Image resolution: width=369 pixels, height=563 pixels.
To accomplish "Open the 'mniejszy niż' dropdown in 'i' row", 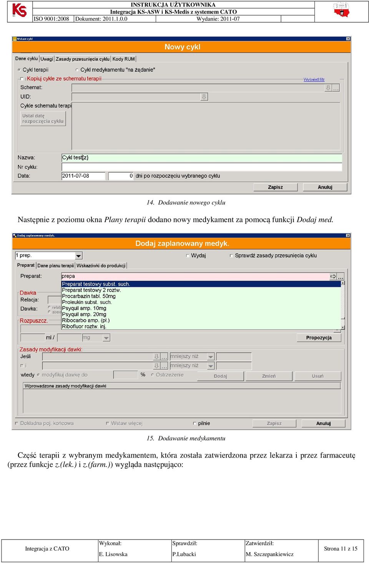I will [x=211, y=366].
